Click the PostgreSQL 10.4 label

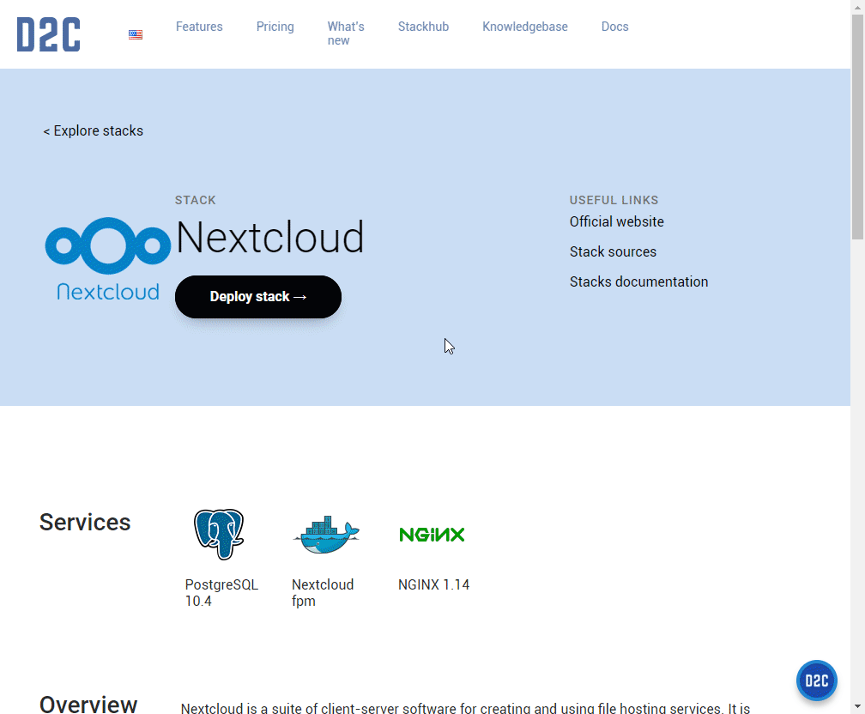tap(221, 593)
